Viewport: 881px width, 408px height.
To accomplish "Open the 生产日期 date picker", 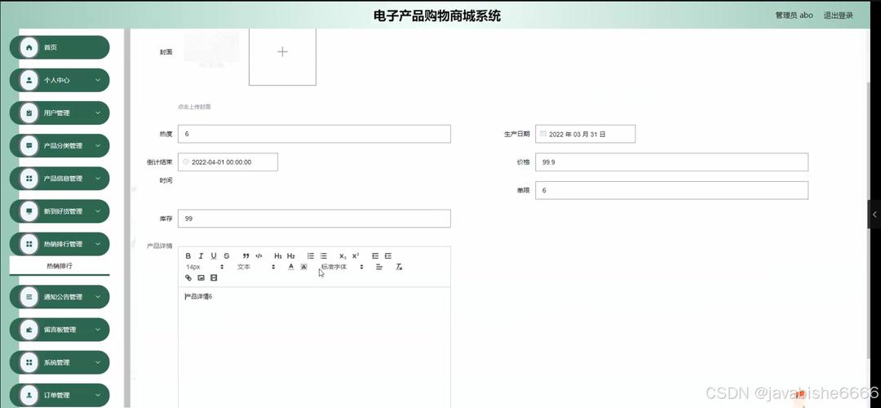I will pyautogui.click(x=586, y=134).
